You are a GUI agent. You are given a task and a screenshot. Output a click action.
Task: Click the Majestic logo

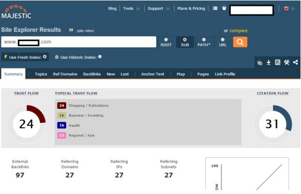(x=16, y=12)
